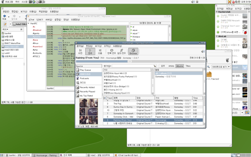Image resolution: width=251 pixels, height=157 pixels.
Task: Switch search filter to Artists
Action: coord(171,66)
